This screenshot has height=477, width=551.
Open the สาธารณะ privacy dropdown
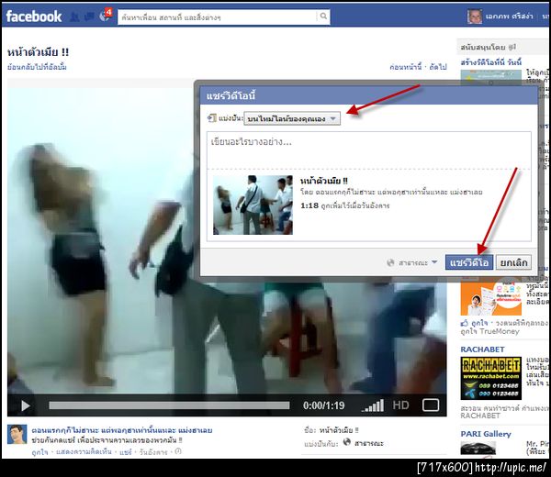coord(411,262)
